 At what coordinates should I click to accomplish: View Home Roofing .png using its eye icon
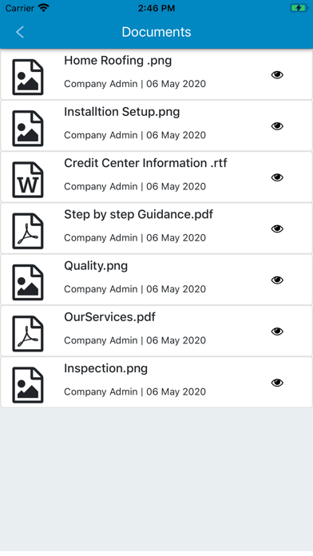[277, 75]
